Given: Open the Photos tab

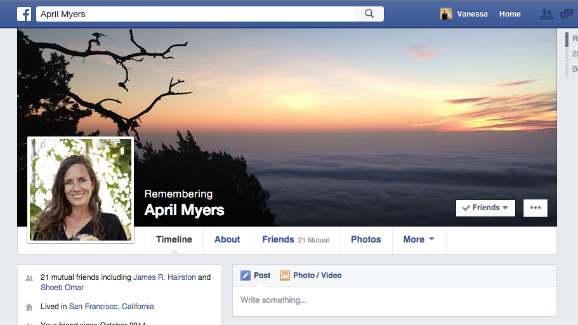Looking at the screenshot, I should [x=366, y=239].
